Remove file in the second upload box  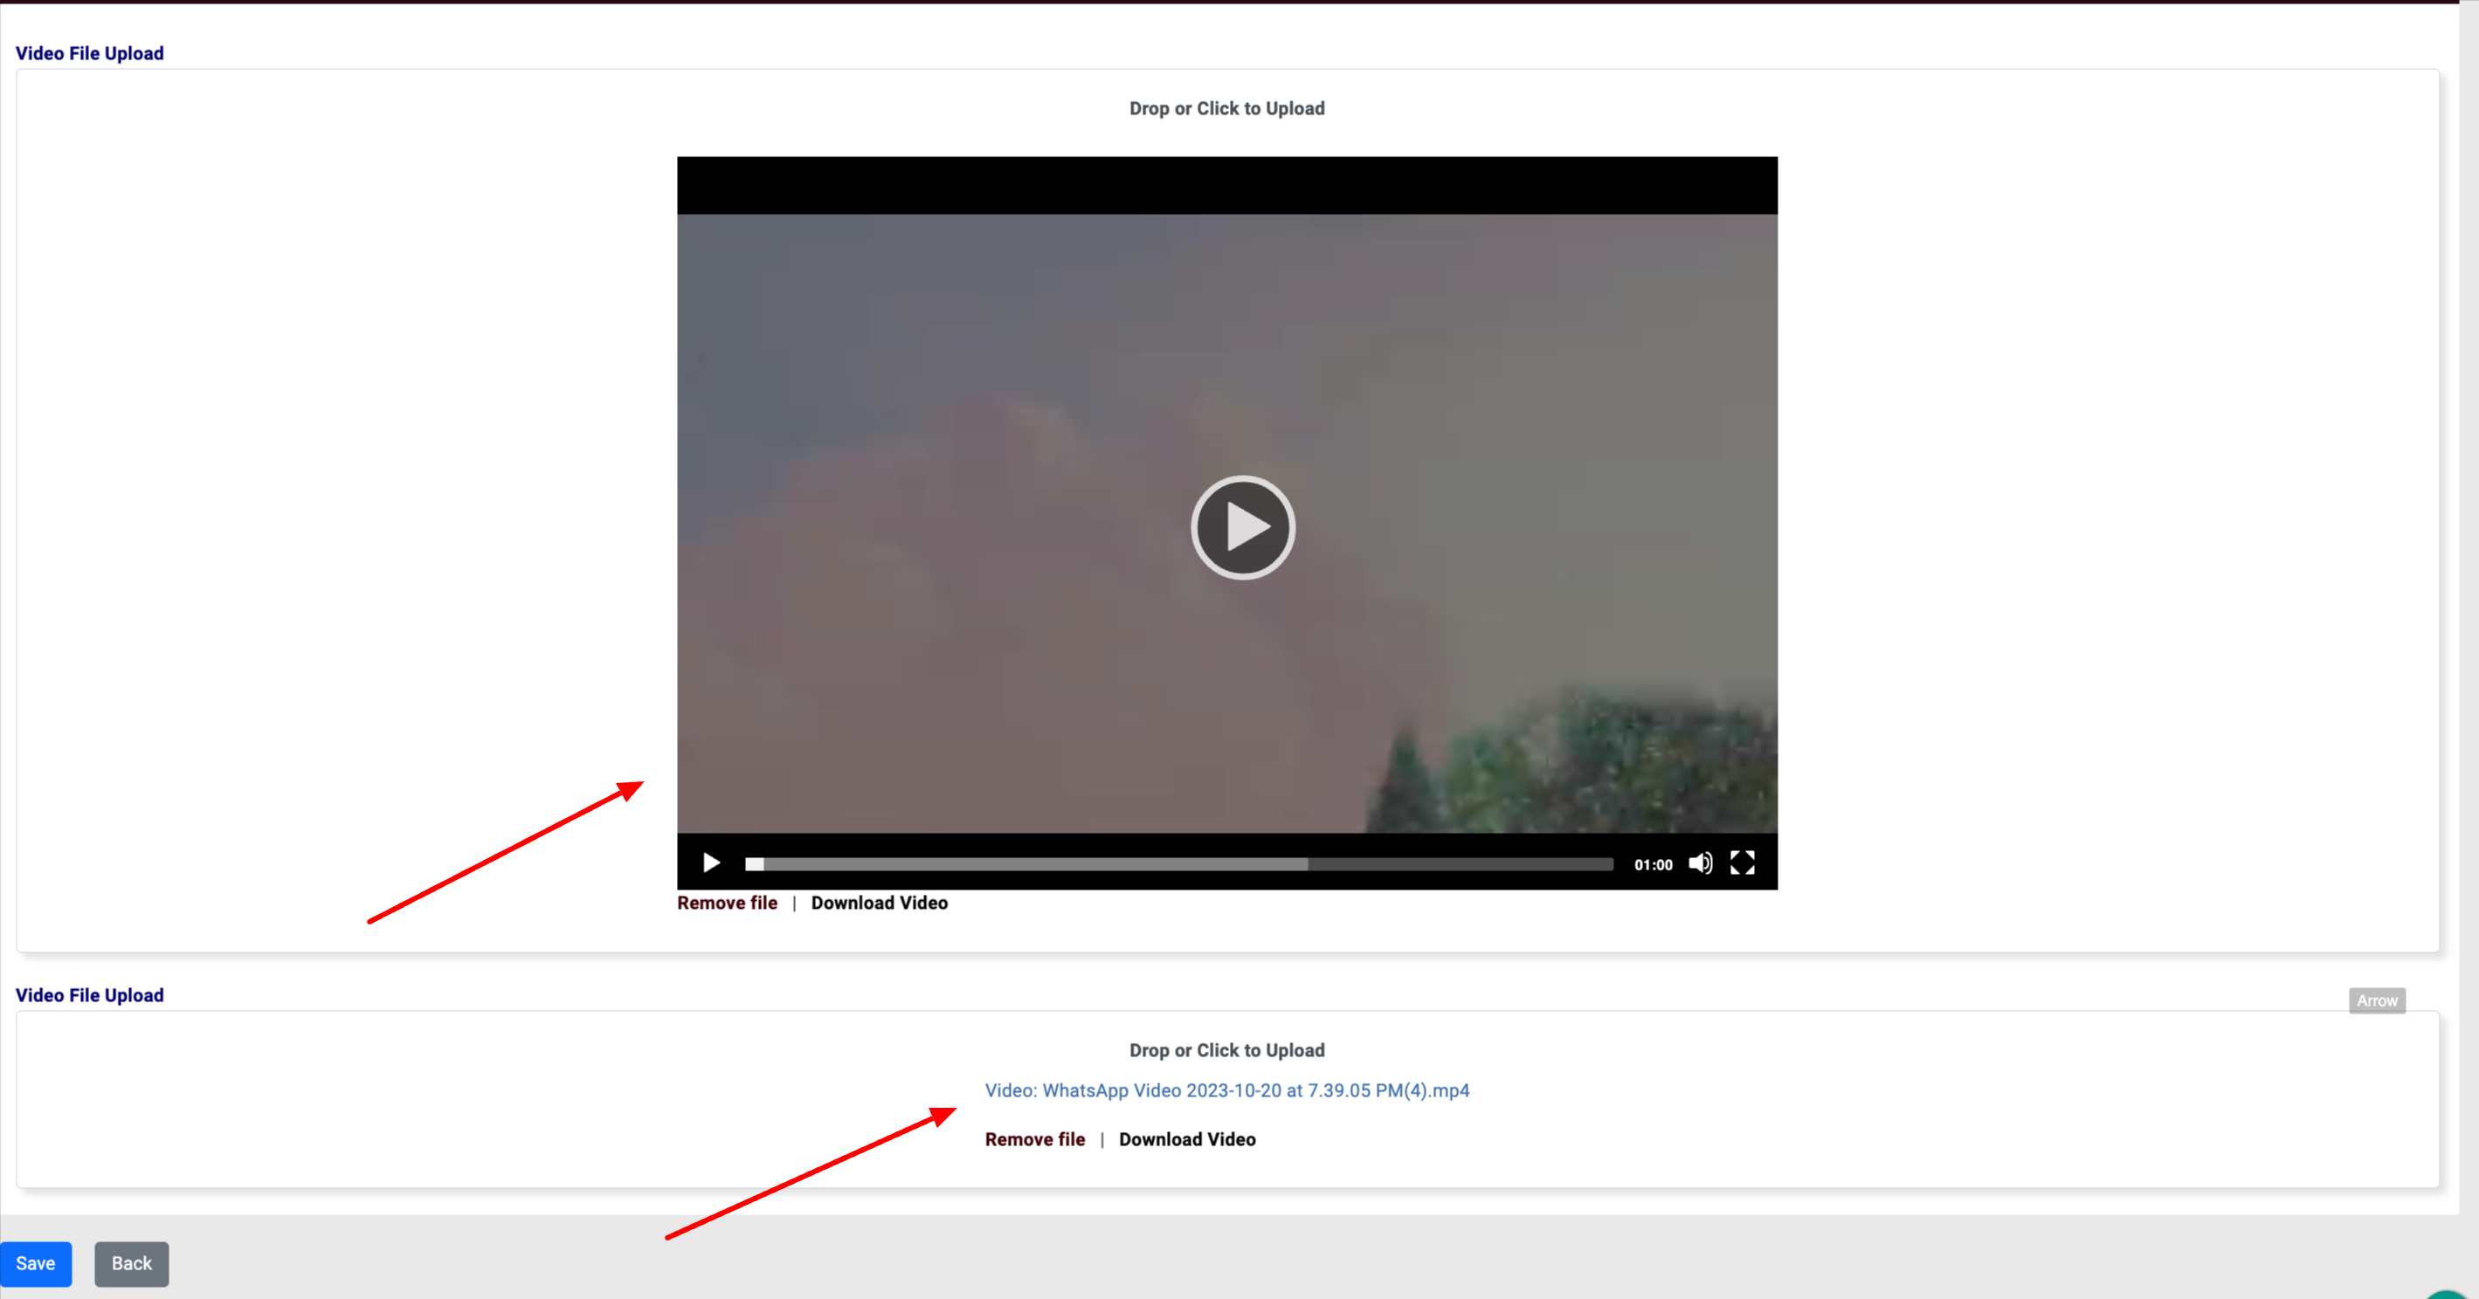pos(1034,1139)
